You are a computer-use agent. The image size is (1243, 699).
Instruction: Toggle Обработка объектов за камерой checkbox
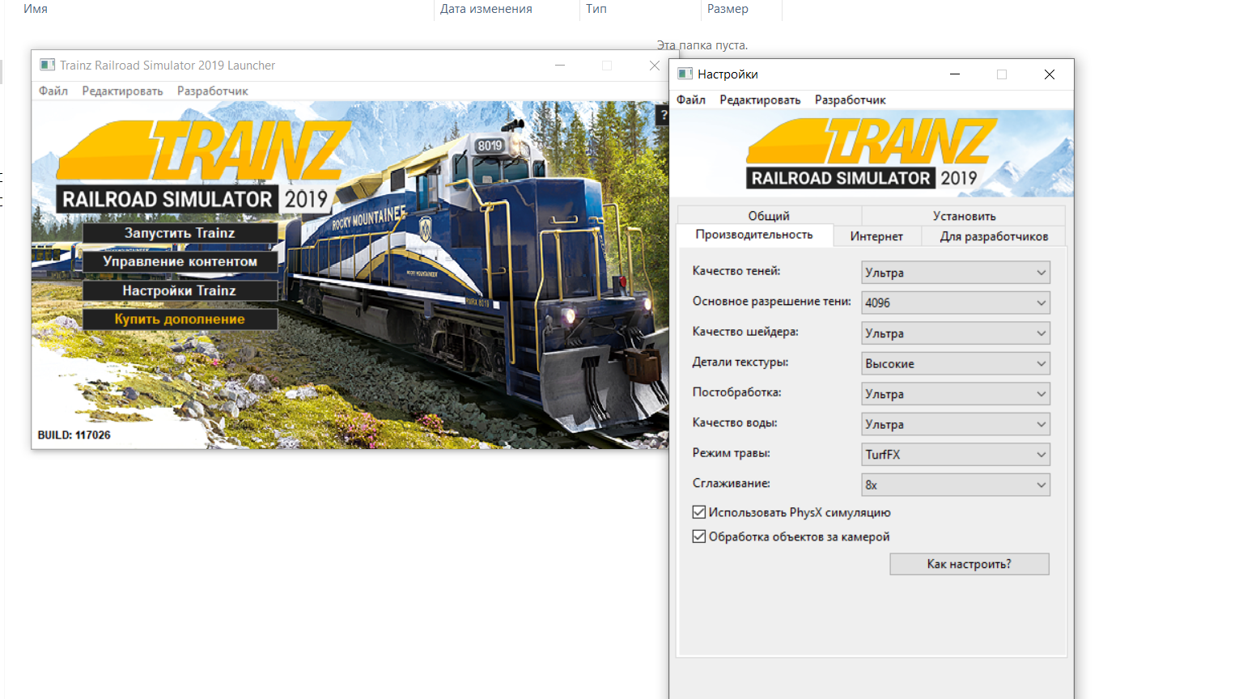click(x=699, y=536)
